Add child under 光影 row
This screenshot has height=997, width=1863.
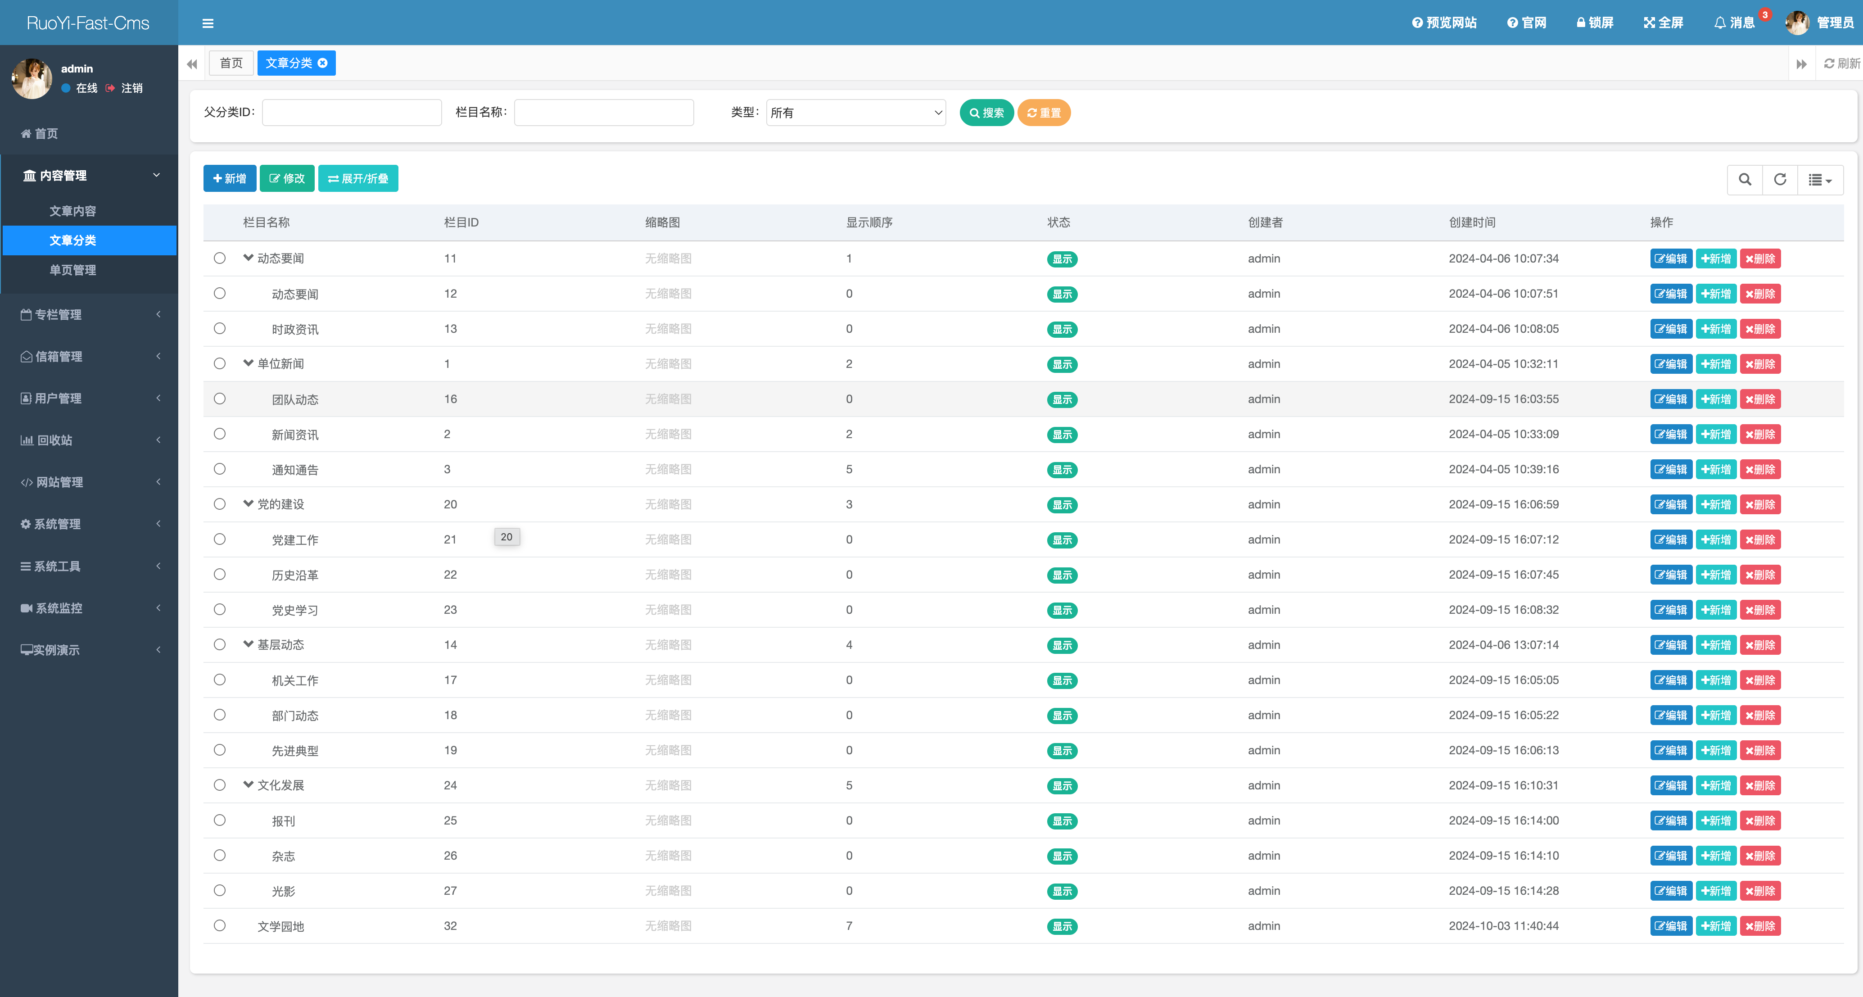click(x=1715, y=891)
